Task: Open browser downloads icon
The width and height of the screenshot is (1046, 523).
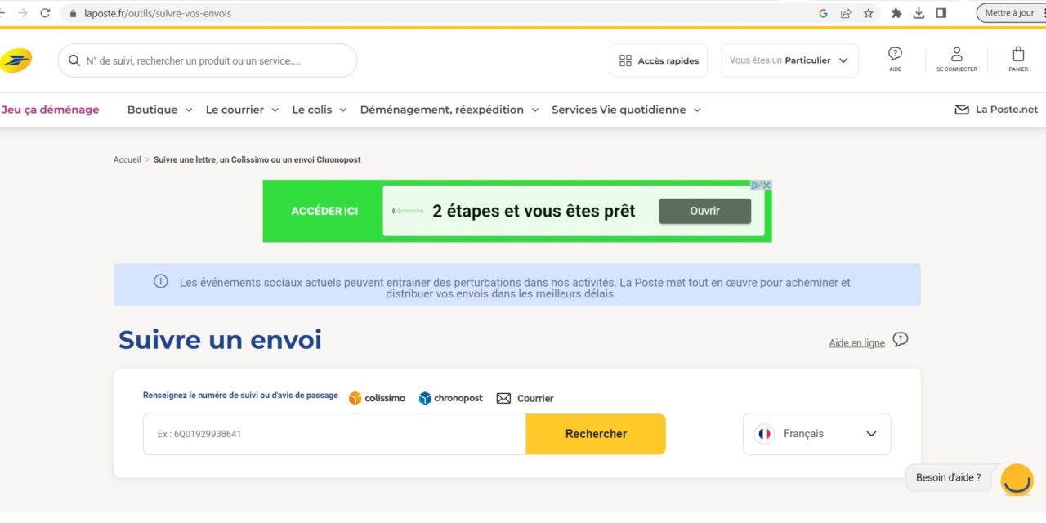Action: tap(919, 13)
